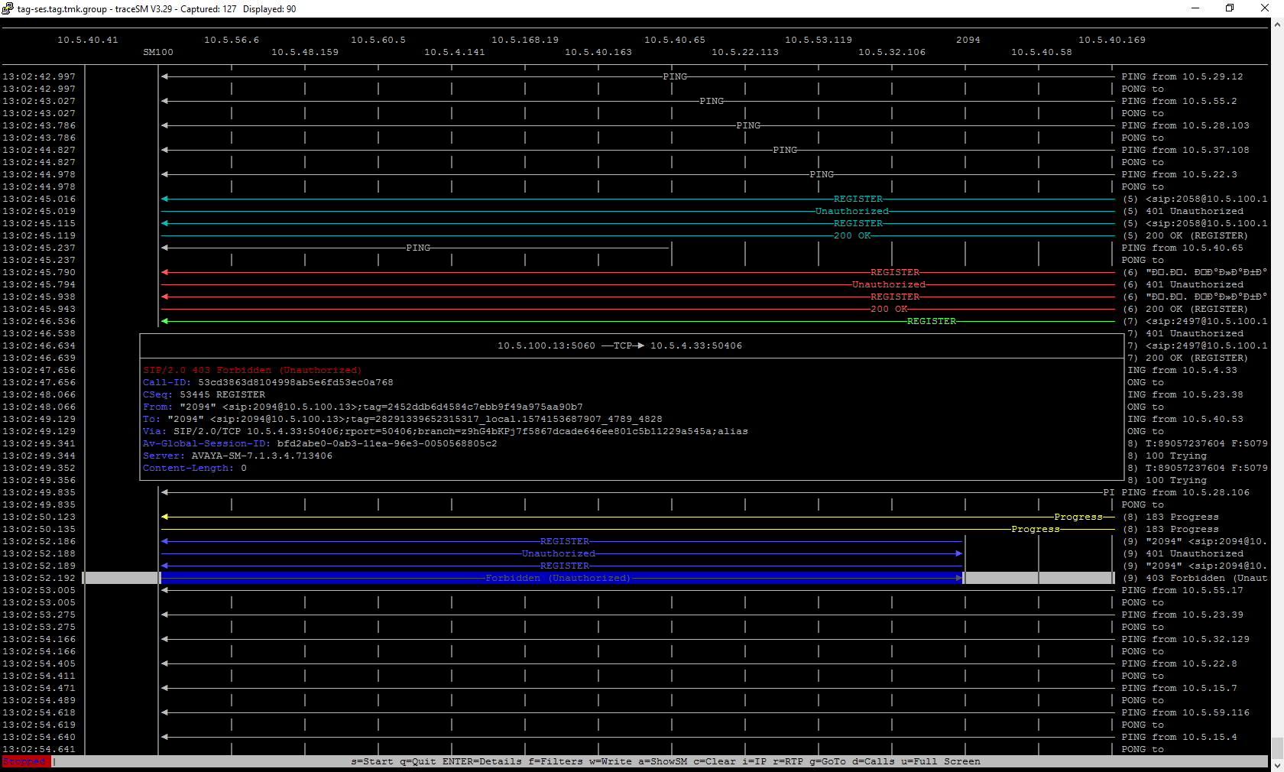Select the blue Unauthorized message at 13:02:52.188
The width and height of the screenshot is (1284, 772).
(562, 553)
